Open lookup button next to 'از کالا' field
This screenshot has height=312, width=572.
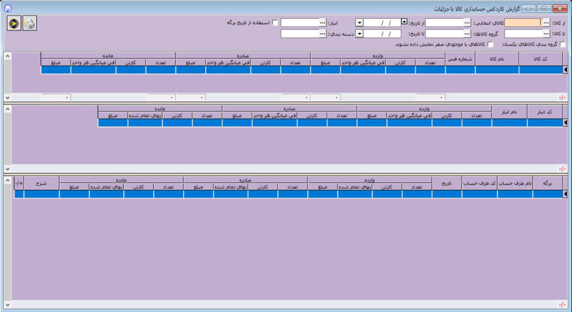[x=545, y=22]
